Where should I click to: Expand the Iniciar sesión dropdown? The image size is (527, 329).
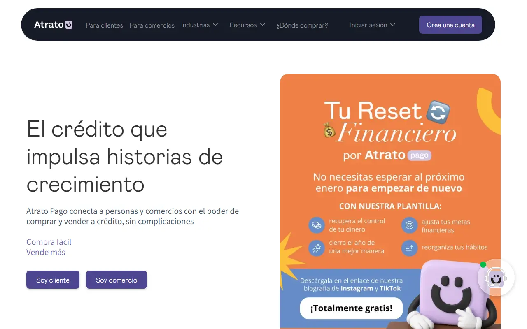373,25
